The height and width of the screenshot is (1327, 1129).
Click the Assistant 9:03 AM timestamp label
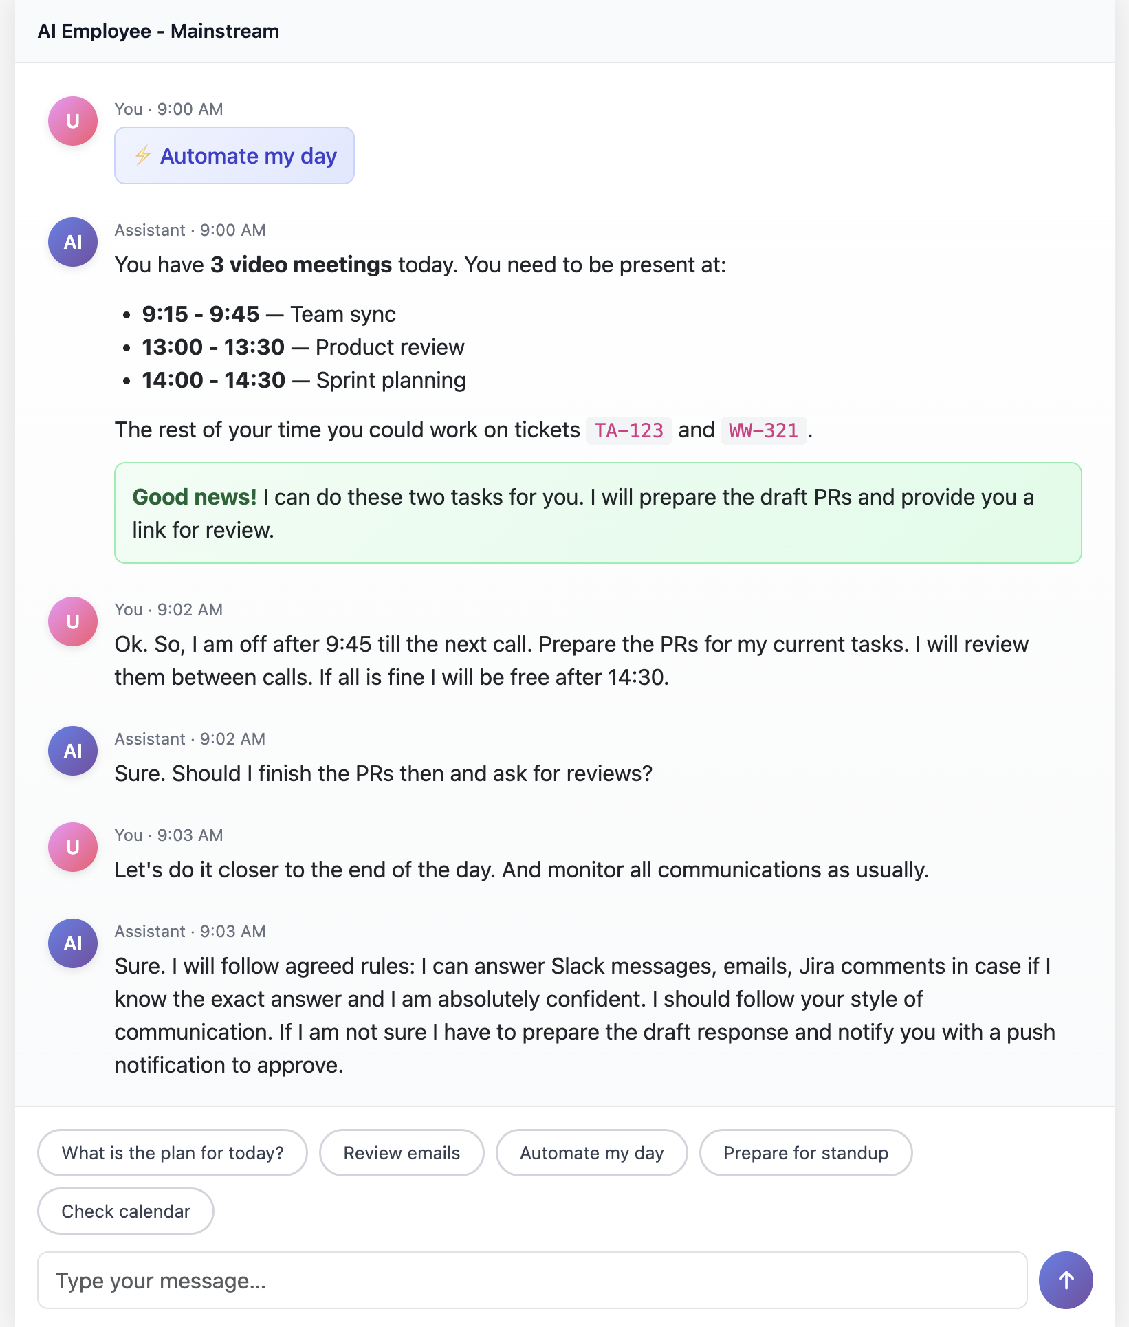pos(190,931)
